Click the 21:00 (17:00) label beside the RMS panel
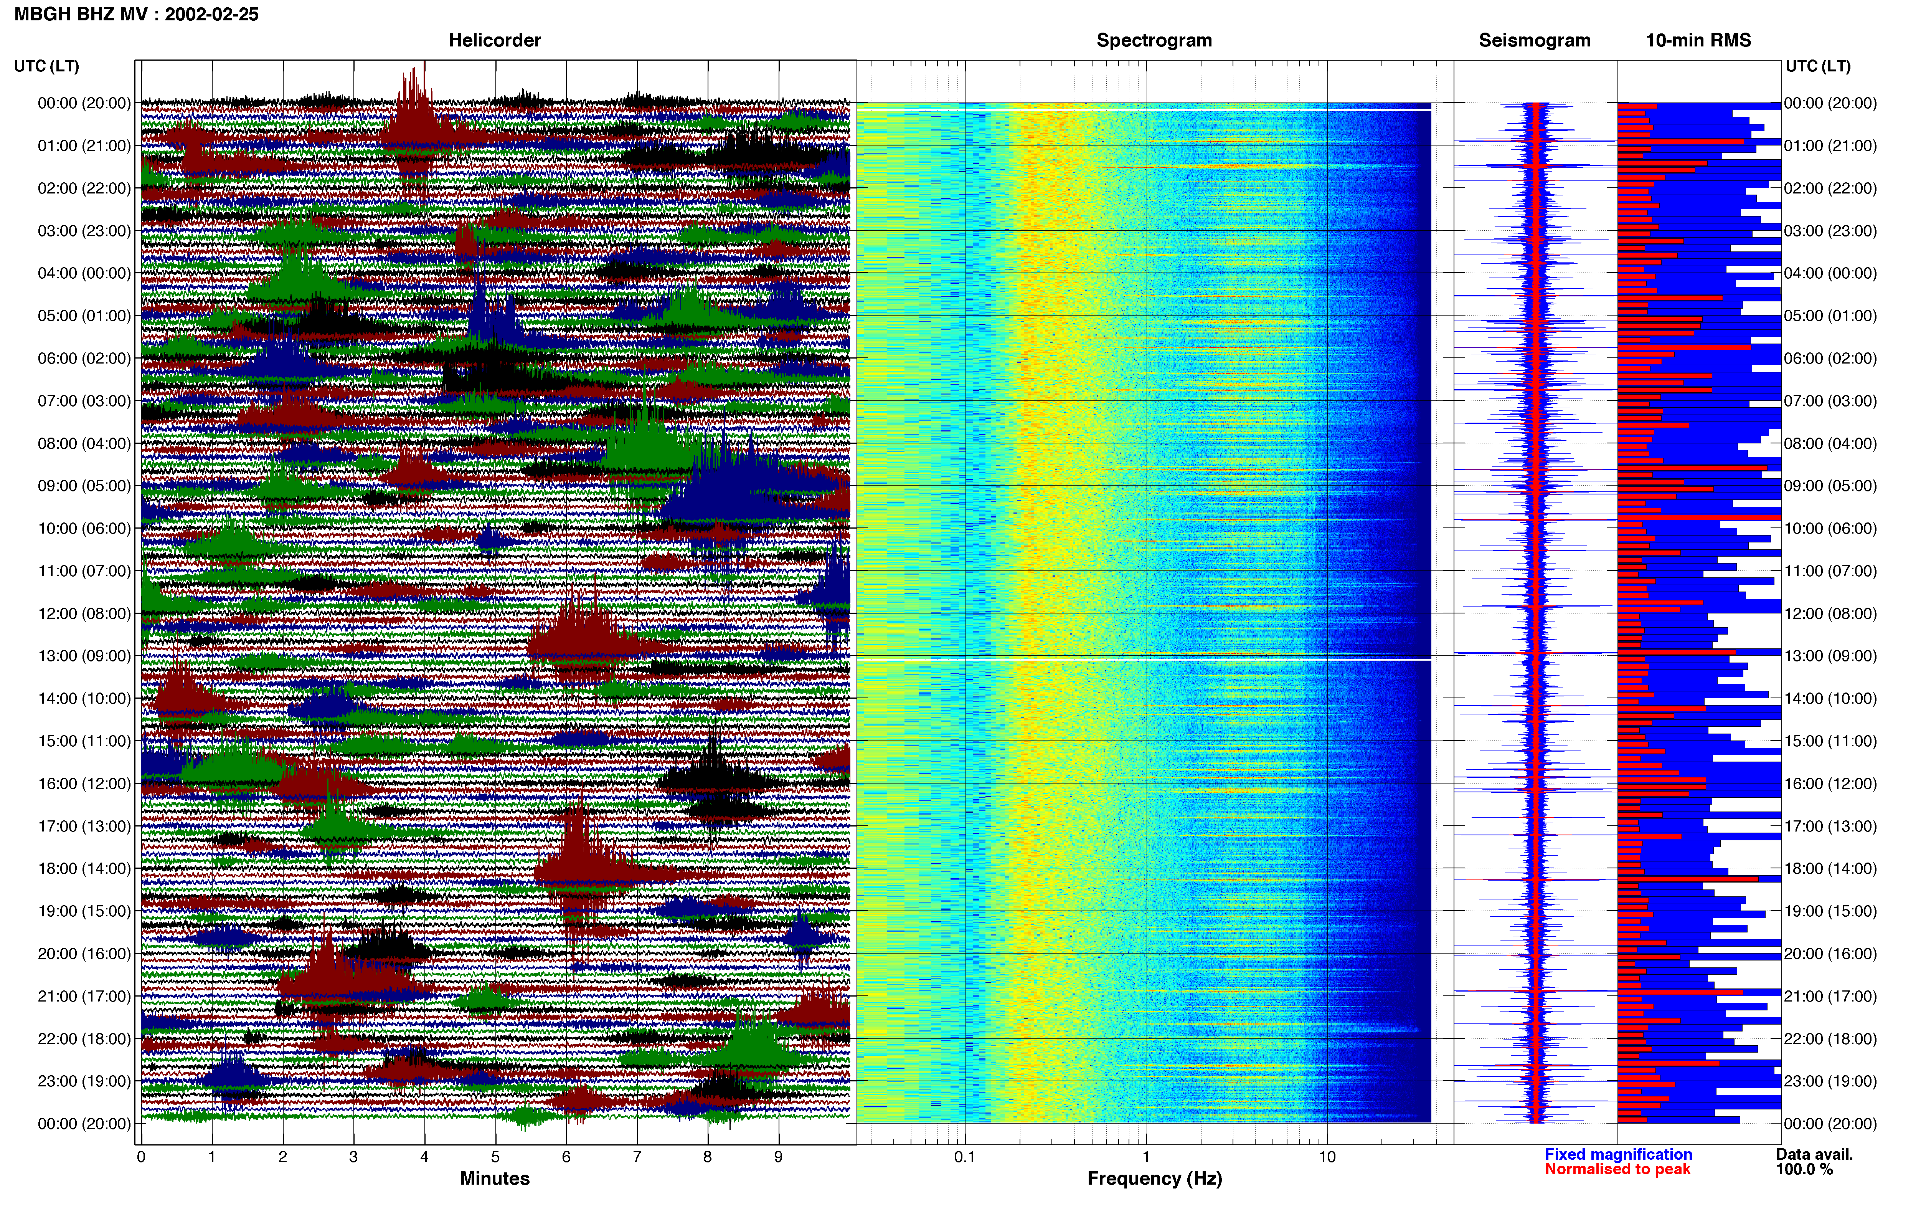 tap(1830, 996)
